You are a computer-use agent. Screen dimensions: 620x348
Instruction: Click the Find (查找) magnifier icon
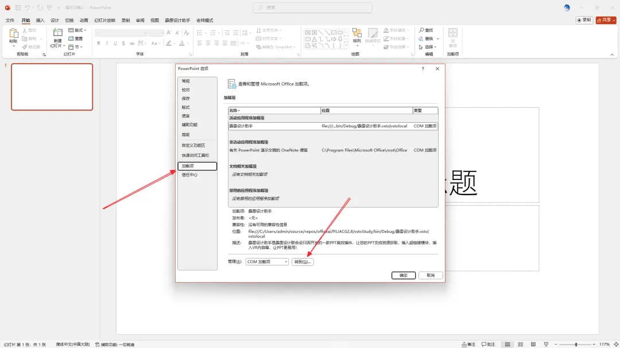click(421, 30)
